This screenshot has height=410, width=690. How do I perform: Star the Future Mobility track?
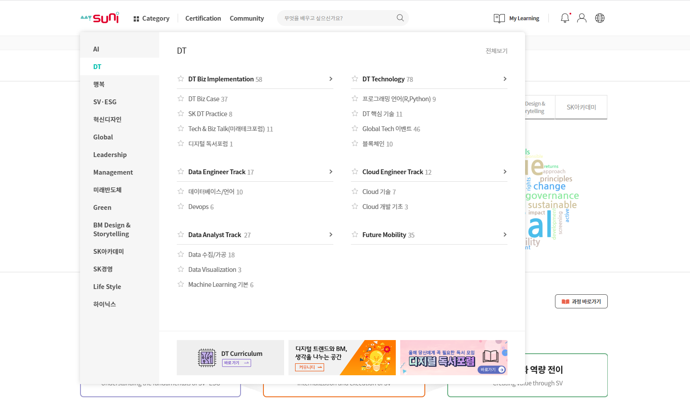(x=355, y=234)
